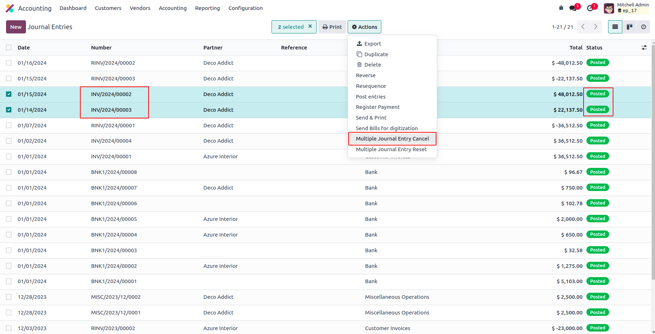This screenshot has width=655, height=334.
Task: Open the Actions dropdown button
Action: point(364,27)
